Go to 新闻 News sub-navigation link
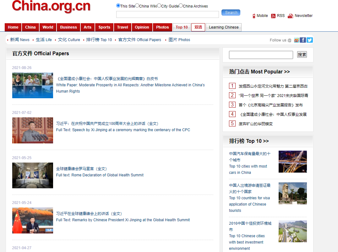This screenshot has height=252, width=338. [x=20, y=40]
